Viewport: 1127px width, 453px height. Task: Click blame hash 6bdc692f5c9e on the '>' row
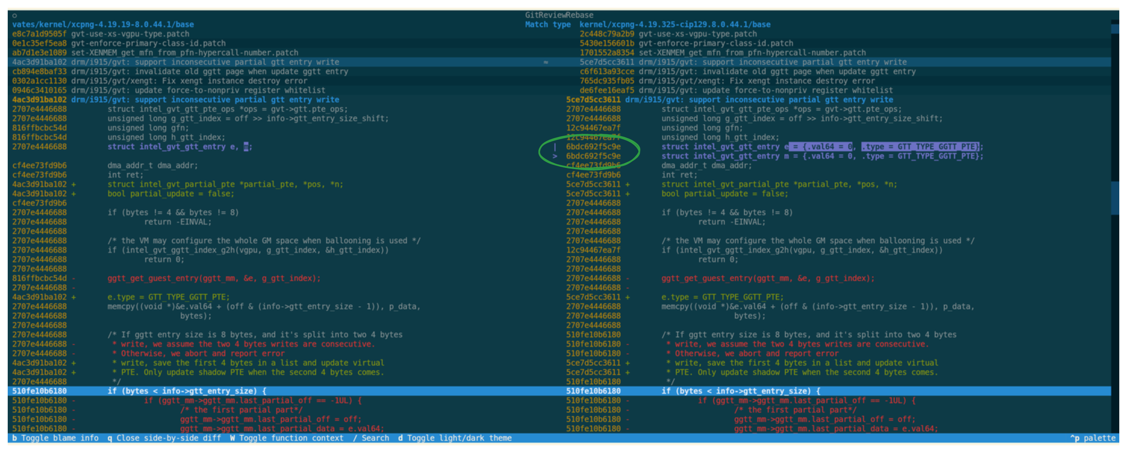point(593,156)
